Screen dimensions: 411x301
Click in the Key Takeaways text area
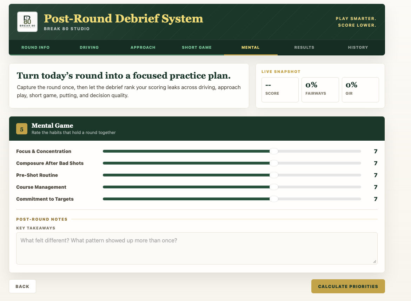click(197, 248)
